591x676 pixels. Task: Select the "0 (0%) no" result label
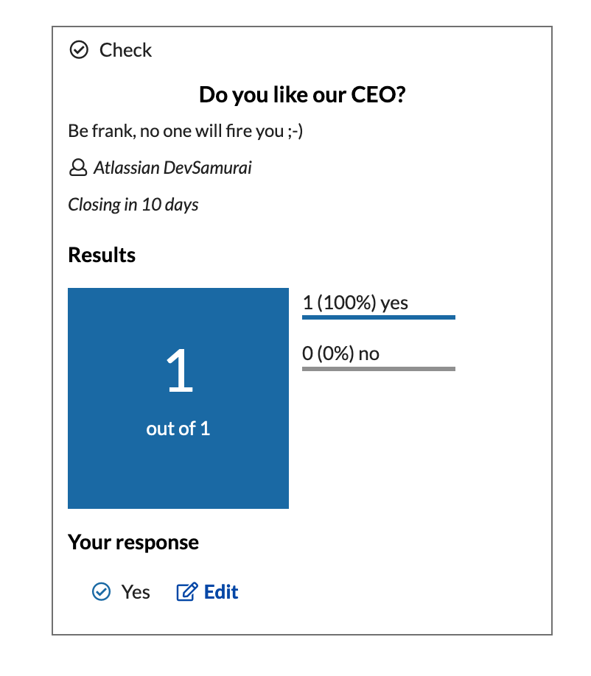pyautogui.click(x=340, y=353)
